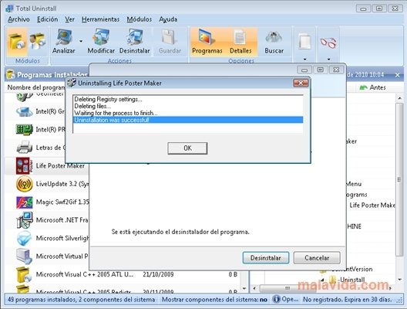Click the right panel horizontal scrollbar
This screenshot has height=309, width=407.
click(x=288, y=288)
